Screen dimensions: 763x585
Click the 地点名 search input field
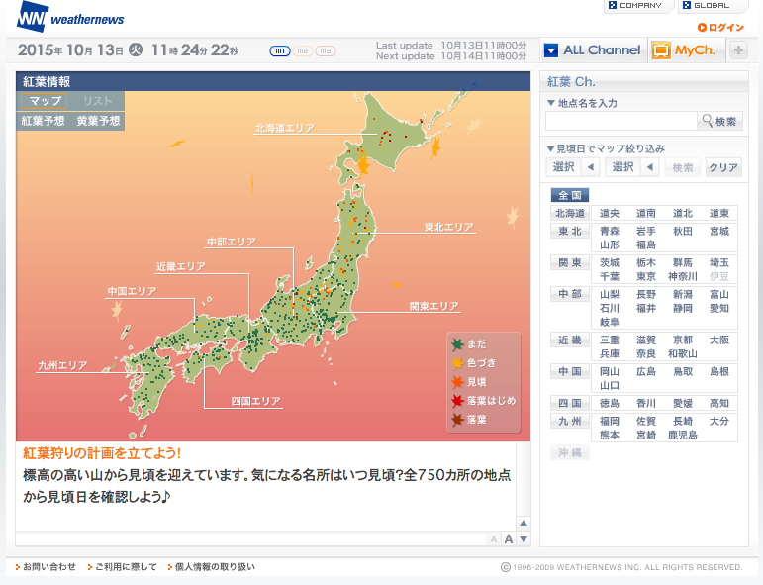621,121
